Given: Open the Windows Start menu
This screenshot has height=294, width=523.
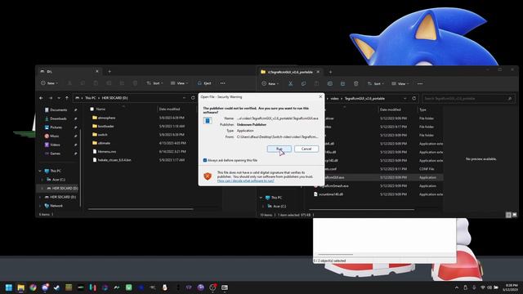Looking at the screenshot, I should pyautogui.click(x=9, y=287).
